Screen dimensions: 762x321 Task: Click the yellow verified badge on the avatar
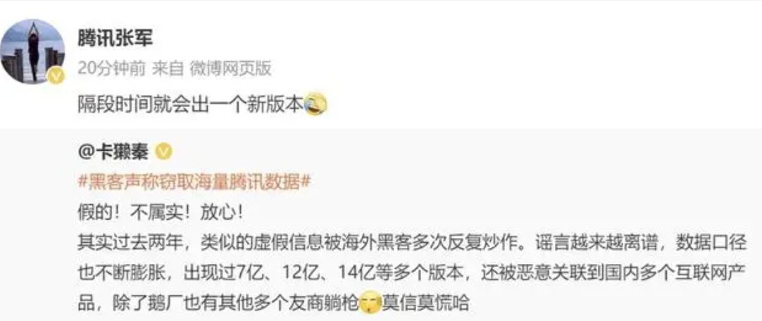57,76
